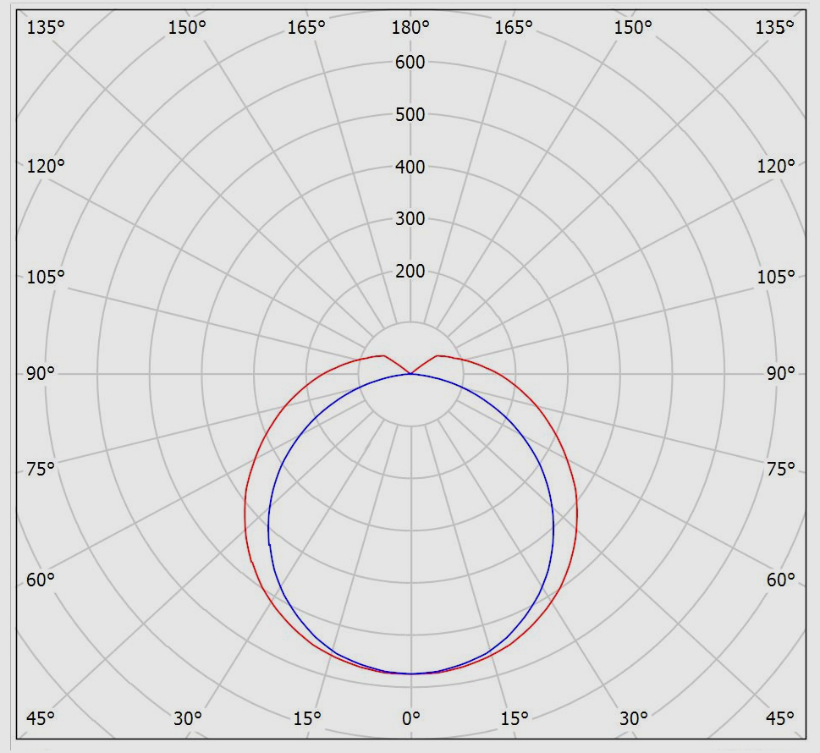Click the bottom-right 45° corner label
This screenshot has height=753, width=820.
[780, 718]
